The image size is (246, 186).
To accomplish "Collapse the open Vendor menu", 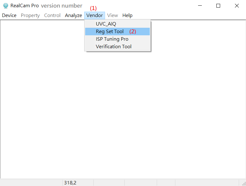I will click(x=95, y=15).
